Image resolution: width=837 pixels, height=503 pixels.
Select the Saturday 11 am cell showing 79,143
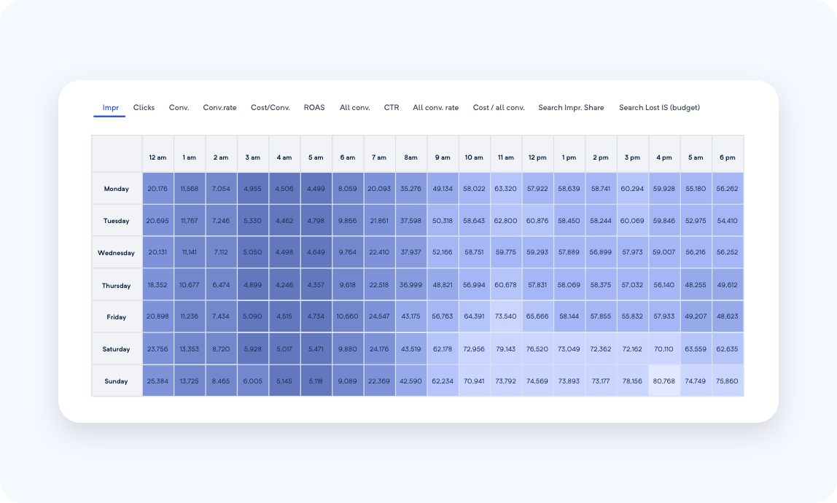click(x=505, y=348)
